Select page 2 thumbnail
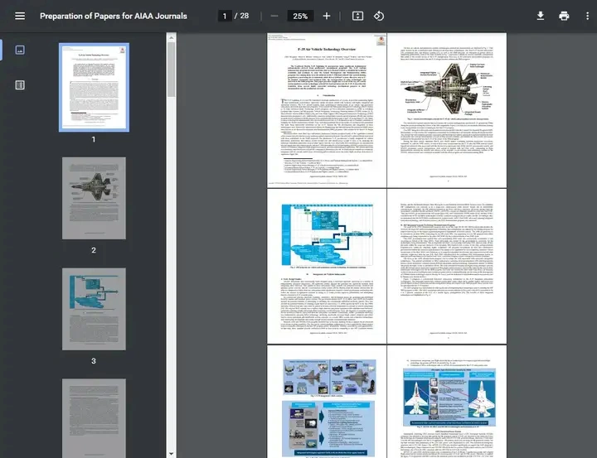The width and height of the screenshot is (597, 458). (x=94, y=198)
